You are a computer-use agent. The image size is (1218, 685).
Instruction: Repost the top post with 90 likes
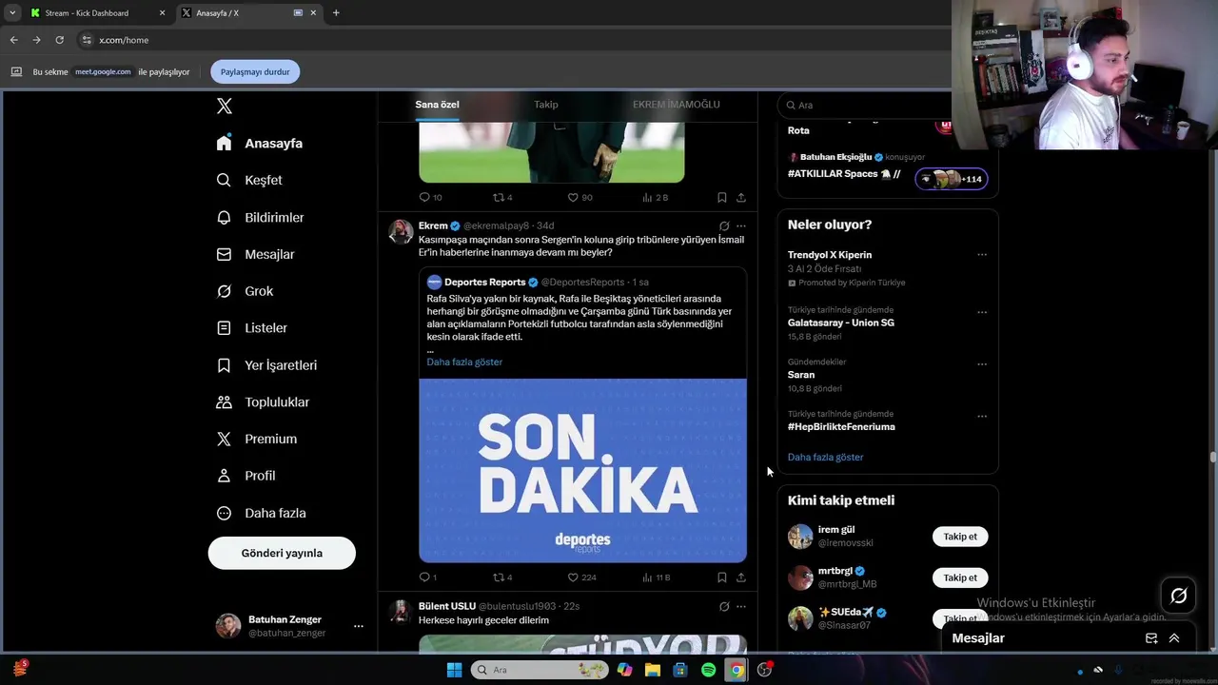click(x=502, y=197)
